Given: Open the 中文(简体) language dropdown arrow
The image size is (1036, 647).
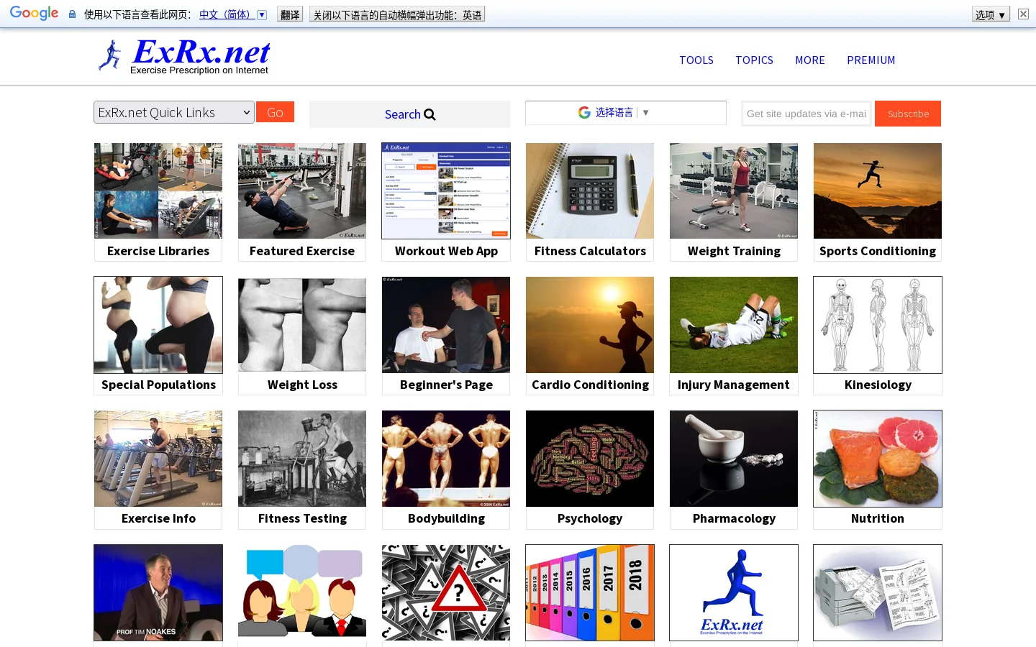Looking at the screenshot, I should [262, 14].
